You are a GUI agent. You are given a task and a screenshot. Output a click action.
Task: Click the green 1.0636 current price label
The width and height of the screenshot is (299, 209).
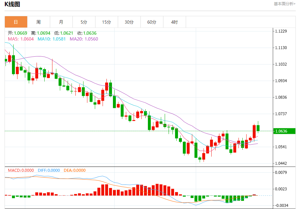pyautogui.click(x=284, y=131)
